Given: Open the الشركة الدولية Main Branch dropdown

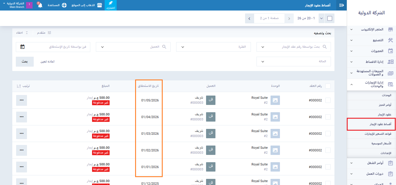Looking at the screenshot, I should [x=14, y=5].
